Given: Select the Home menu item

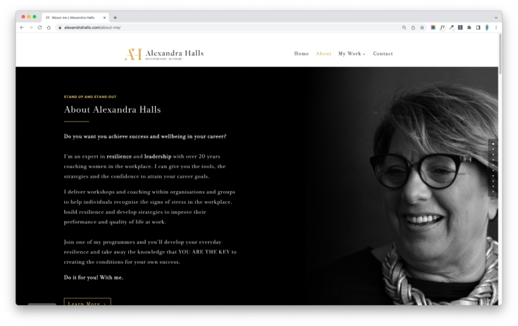Looking at the screenshot, I should [301, 53].
